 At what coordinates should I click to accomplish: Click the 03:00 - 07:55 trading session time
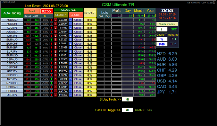point(167,14)
